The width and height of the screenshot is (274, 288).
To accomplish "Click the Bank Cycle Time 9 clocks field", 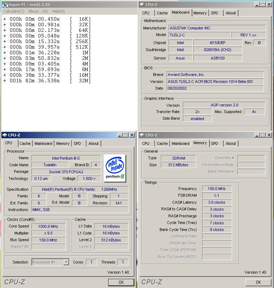I will pyautogui.click(x=217, y=230).
